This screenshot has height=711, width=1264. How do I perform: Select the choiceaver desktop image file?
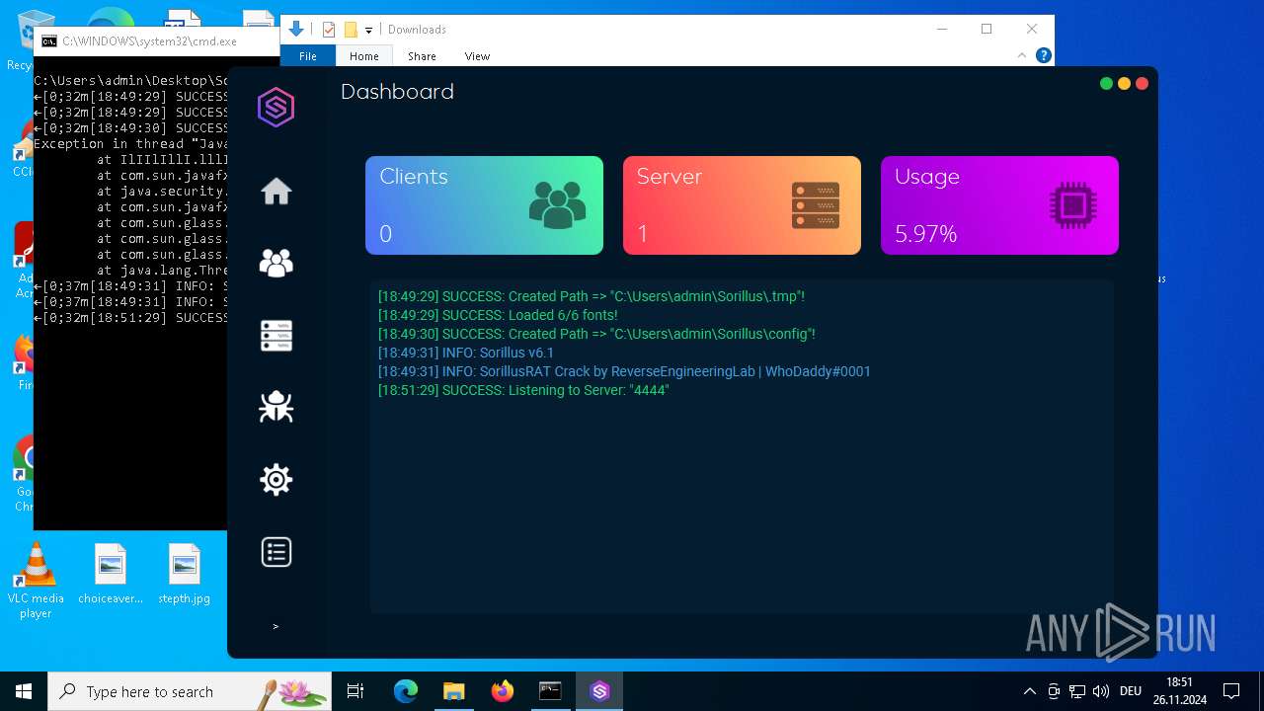tap(111, 575)
